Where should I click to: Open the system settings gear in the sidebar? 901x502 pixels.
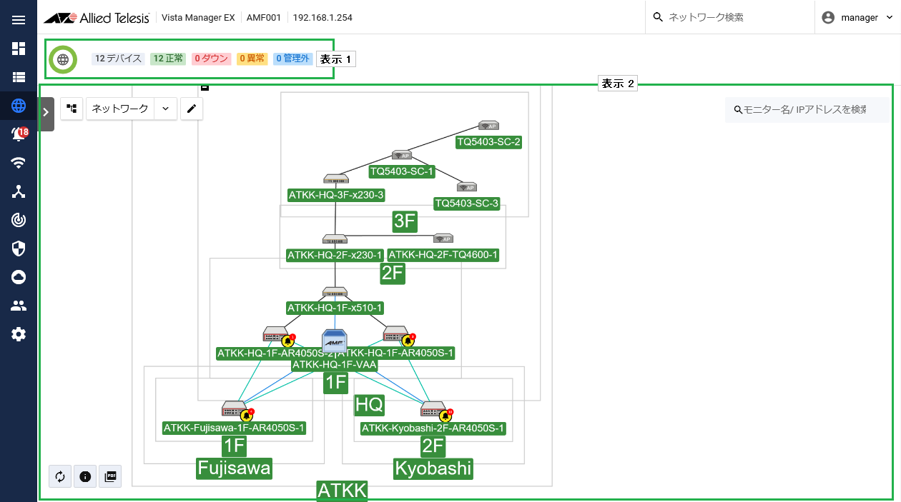(19, 334)
